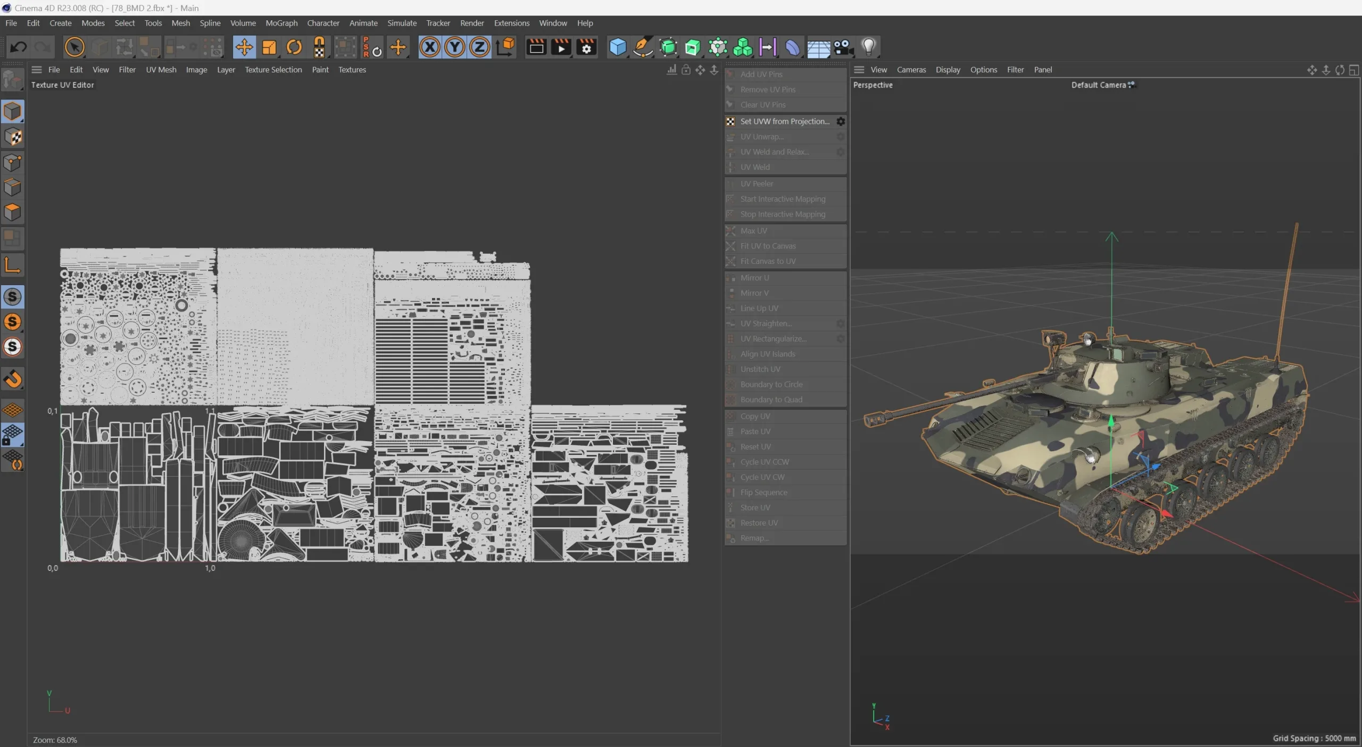Open Edit Render Settings clapperboard icon
Viewport: 1362px width, 747px height.
point(586,47)
